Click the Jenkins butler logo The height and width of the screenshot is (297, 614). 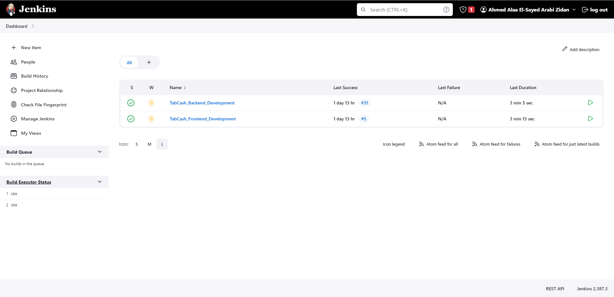click(11, 9)
